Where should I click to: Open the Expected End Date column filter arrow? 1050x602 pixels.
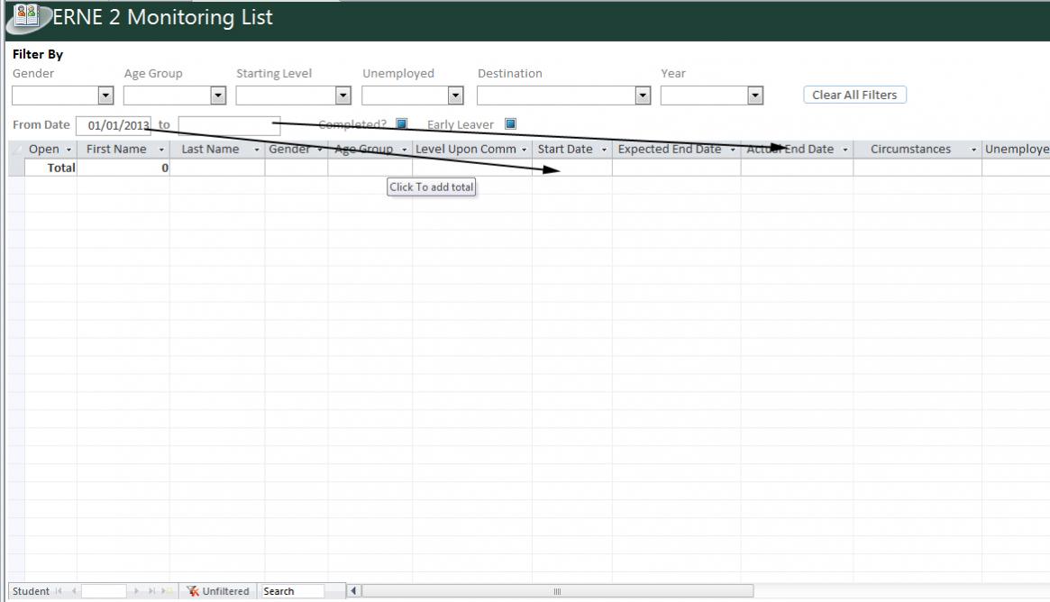(x=733, y=150)
